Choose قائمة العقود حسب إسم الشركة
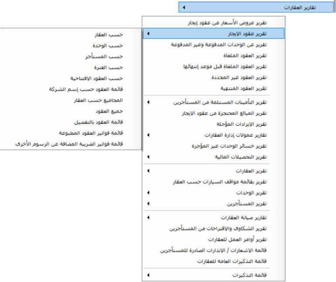This screenshot has width=336, height=282. [x=71, y=89]
